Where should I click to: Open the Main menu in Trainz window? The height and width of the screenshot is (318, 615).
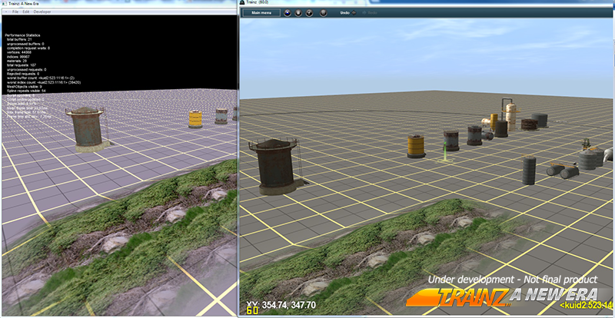point(261,13)
